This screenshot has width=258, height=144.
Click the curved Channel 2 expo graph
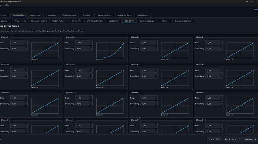[x=110, y=50]
